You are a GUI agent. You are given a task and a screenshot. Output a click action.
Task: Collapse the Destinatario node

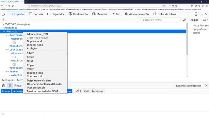7,50
